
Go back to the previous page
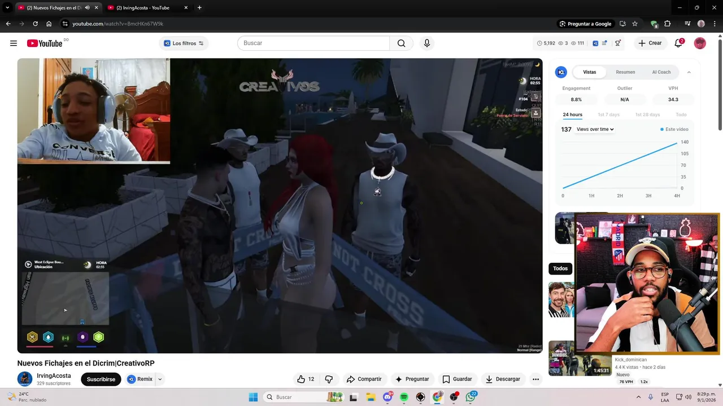(x=8, y=24)
